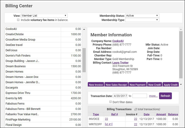Open the View dropdown
This screenshot has height=128, width=185.
tap(44, 16)
